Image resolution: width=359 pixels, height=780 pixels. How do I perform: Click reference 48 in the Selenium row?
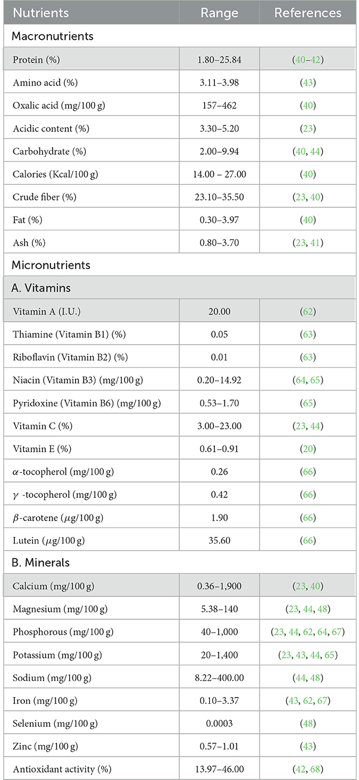coord(308,723)
